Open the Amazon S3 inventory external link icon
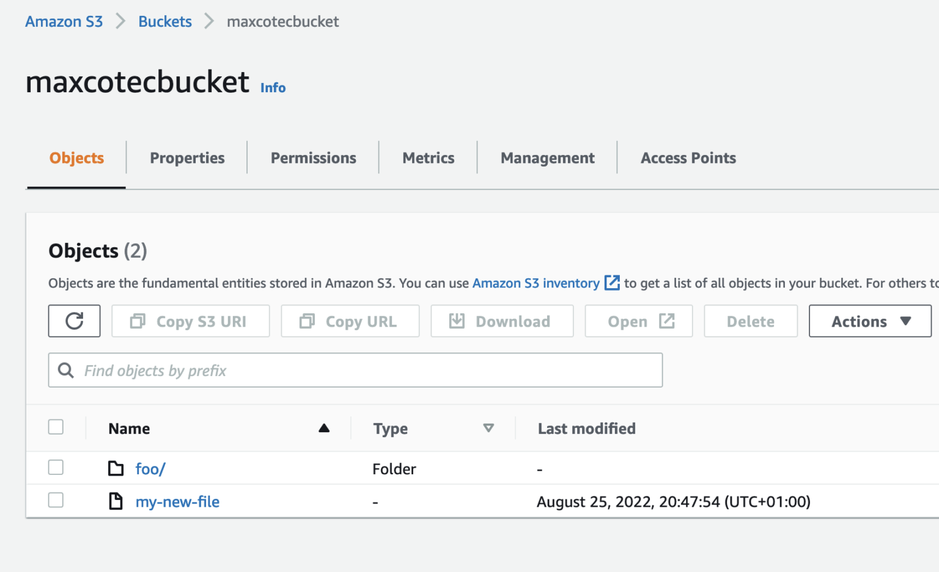Viewport: 939px width, 572px height. pos(611,283)
